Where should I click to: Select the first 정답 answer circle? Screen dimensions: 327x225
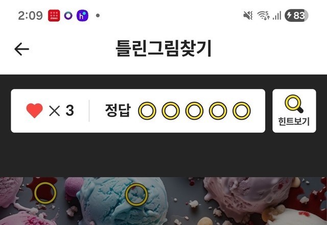147,111
